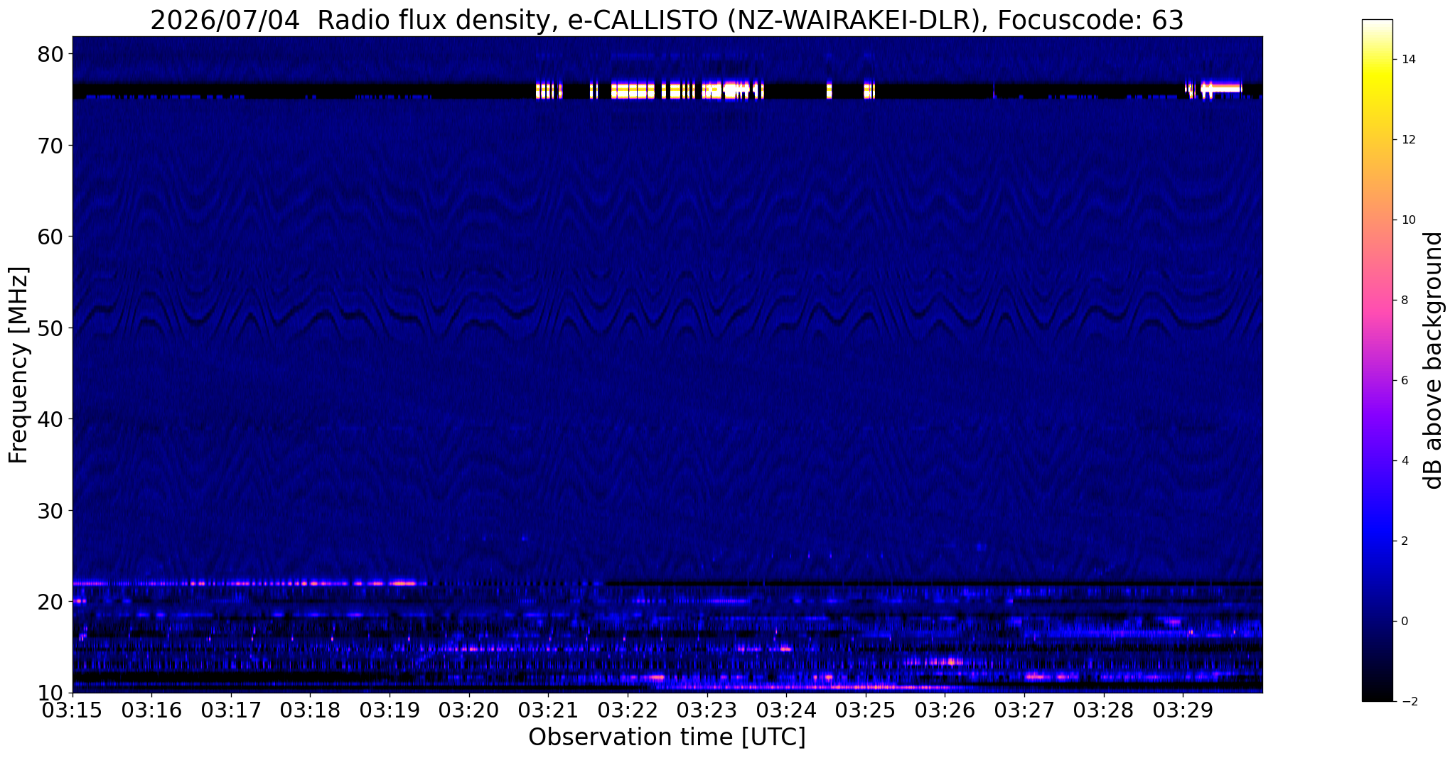Click the 03:28 time tick label
Screen dimensions: 1455x758
[1104, 710]
